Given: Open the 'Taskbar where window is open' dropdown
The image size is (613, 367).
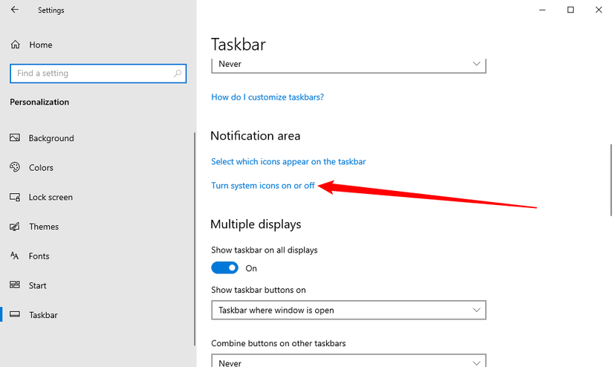Looking at the screenshot, I should click(x=348, y=310).
